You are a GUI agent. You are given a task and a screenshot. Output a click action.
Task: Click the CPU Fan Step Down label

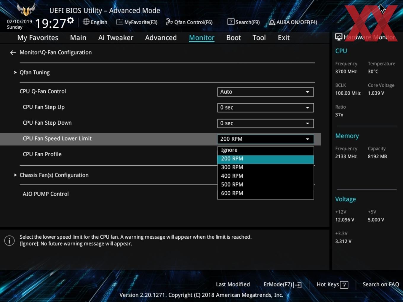click(x=47, y=123)
